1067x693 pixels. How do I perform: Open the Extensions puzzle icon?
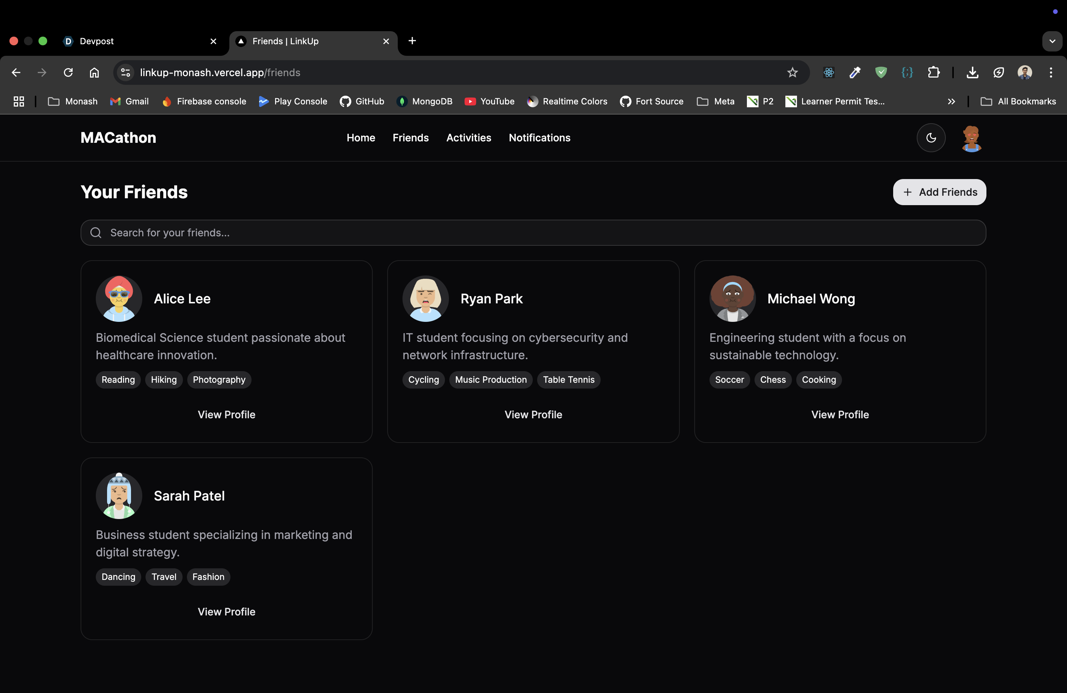(x=933, y=72)
